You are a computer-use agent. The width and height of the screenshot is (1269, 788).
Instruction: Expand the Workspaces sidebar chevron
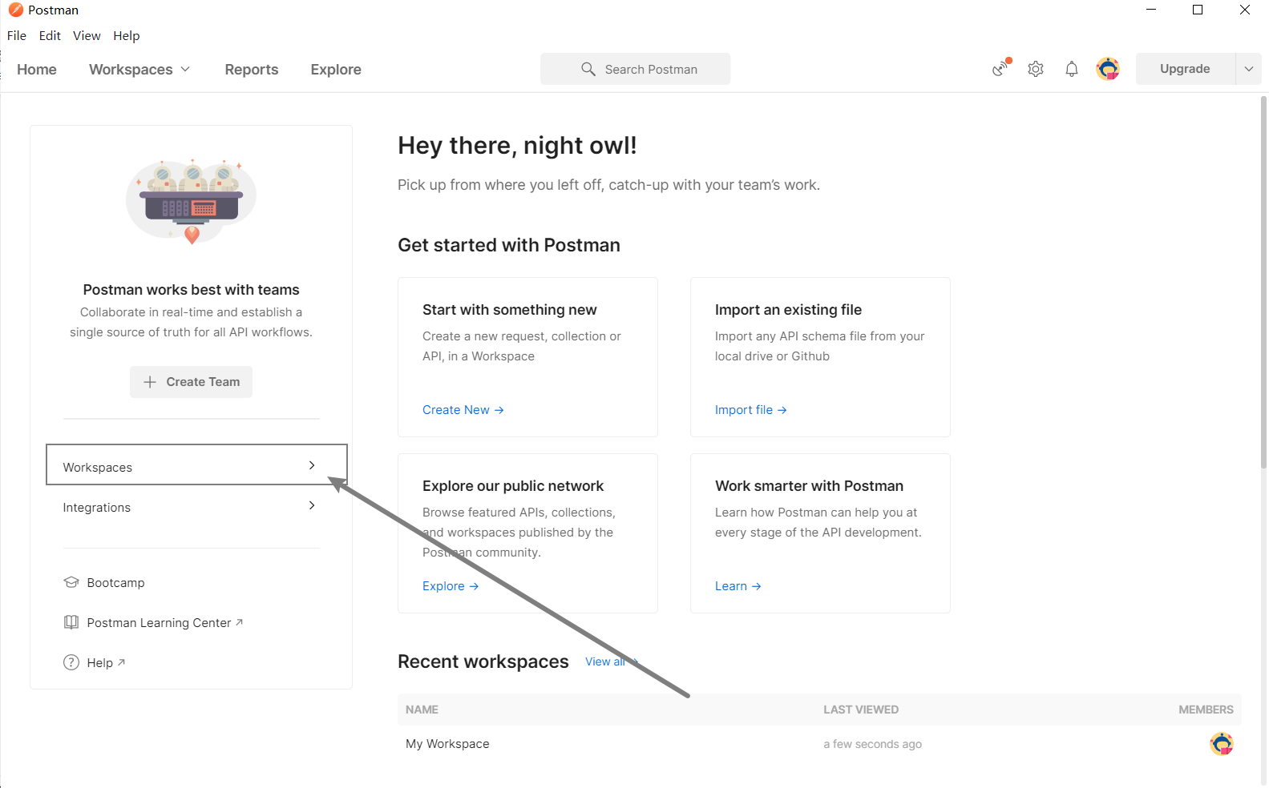tap(312, 465)
